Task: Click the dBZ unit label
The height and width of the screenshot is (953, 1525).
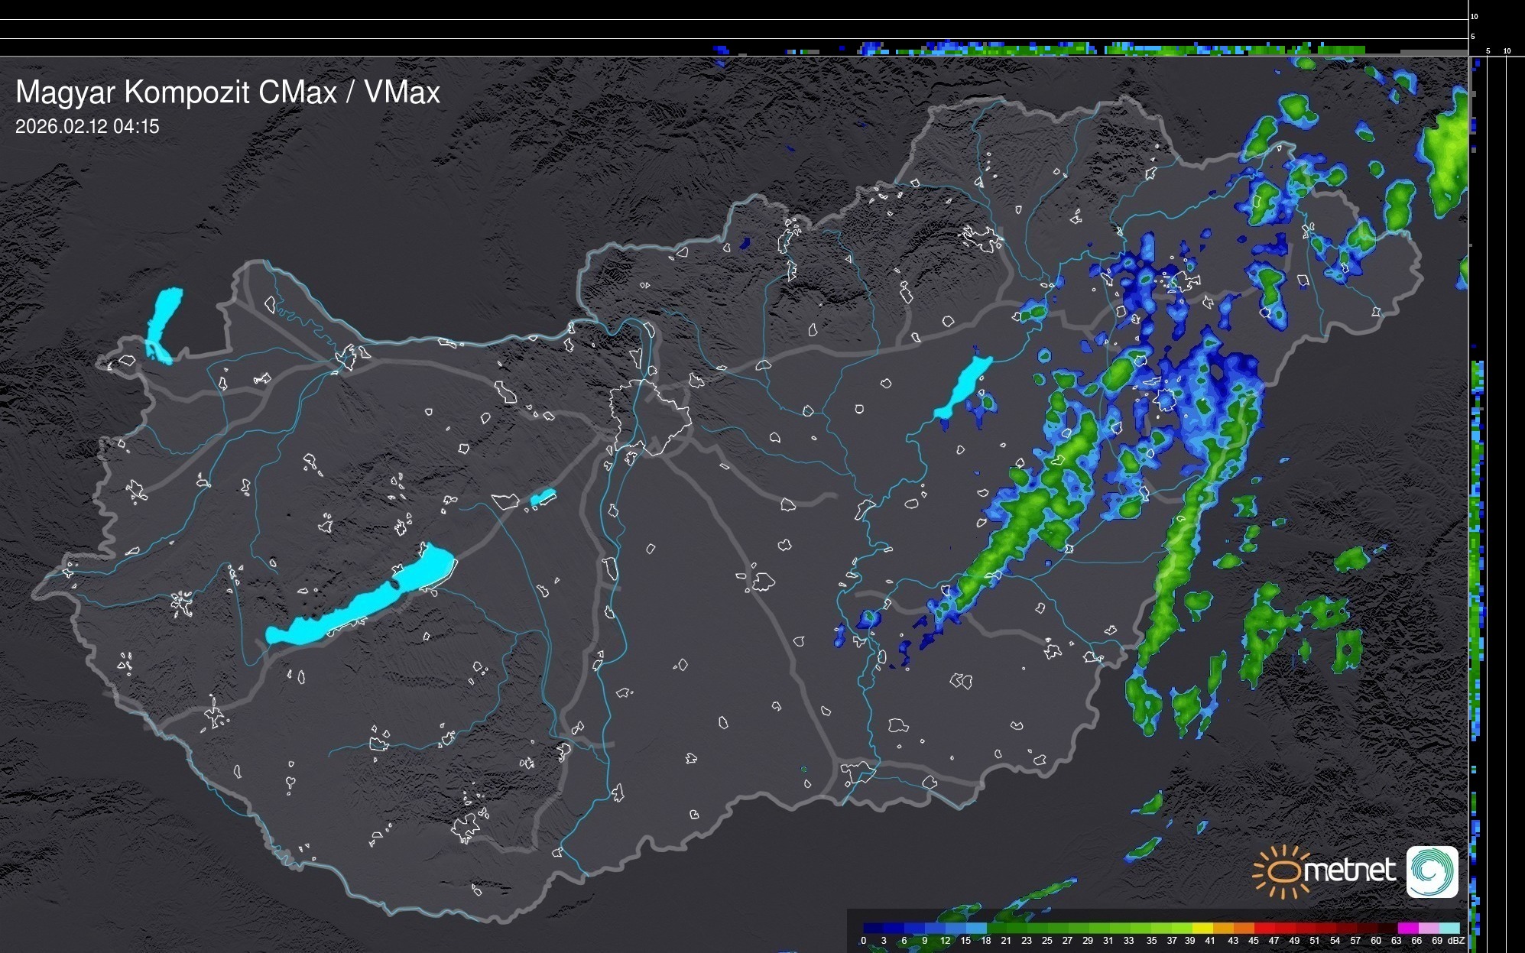Action: pos(1455,941)
